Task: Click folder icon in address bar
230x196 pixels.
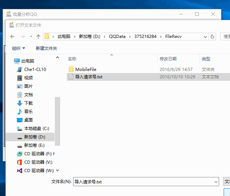Action: tap(47, 36)
